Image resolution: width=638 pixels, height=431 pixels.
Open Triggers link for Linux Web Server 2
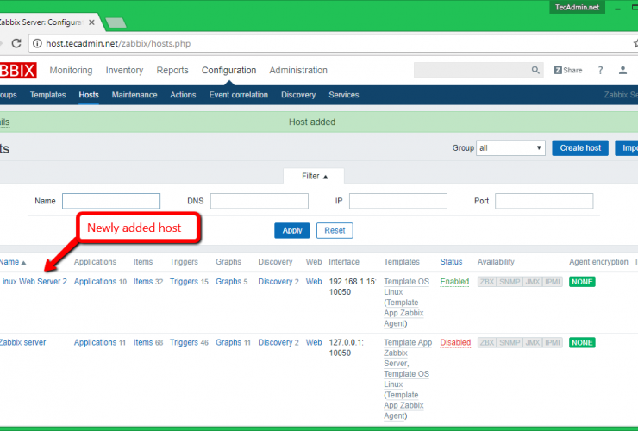184,282
